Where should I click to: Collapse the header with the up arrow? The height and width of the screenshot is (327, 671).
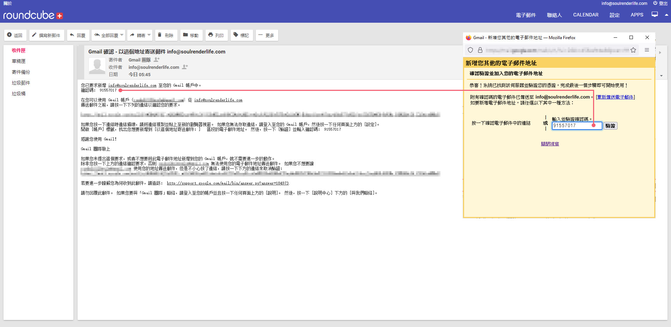click(x=666, y=15)
